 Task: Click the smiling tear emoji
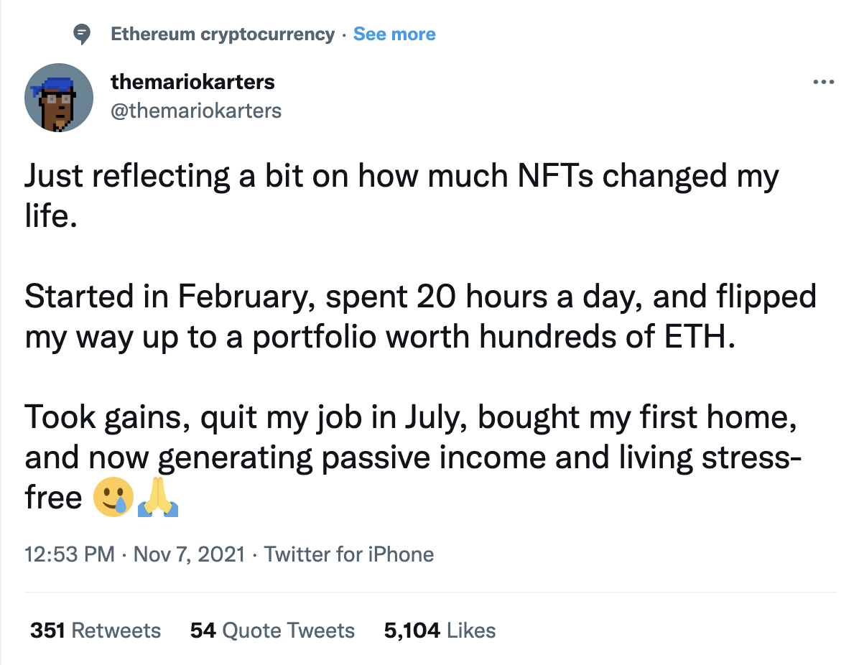pos(112,497)
